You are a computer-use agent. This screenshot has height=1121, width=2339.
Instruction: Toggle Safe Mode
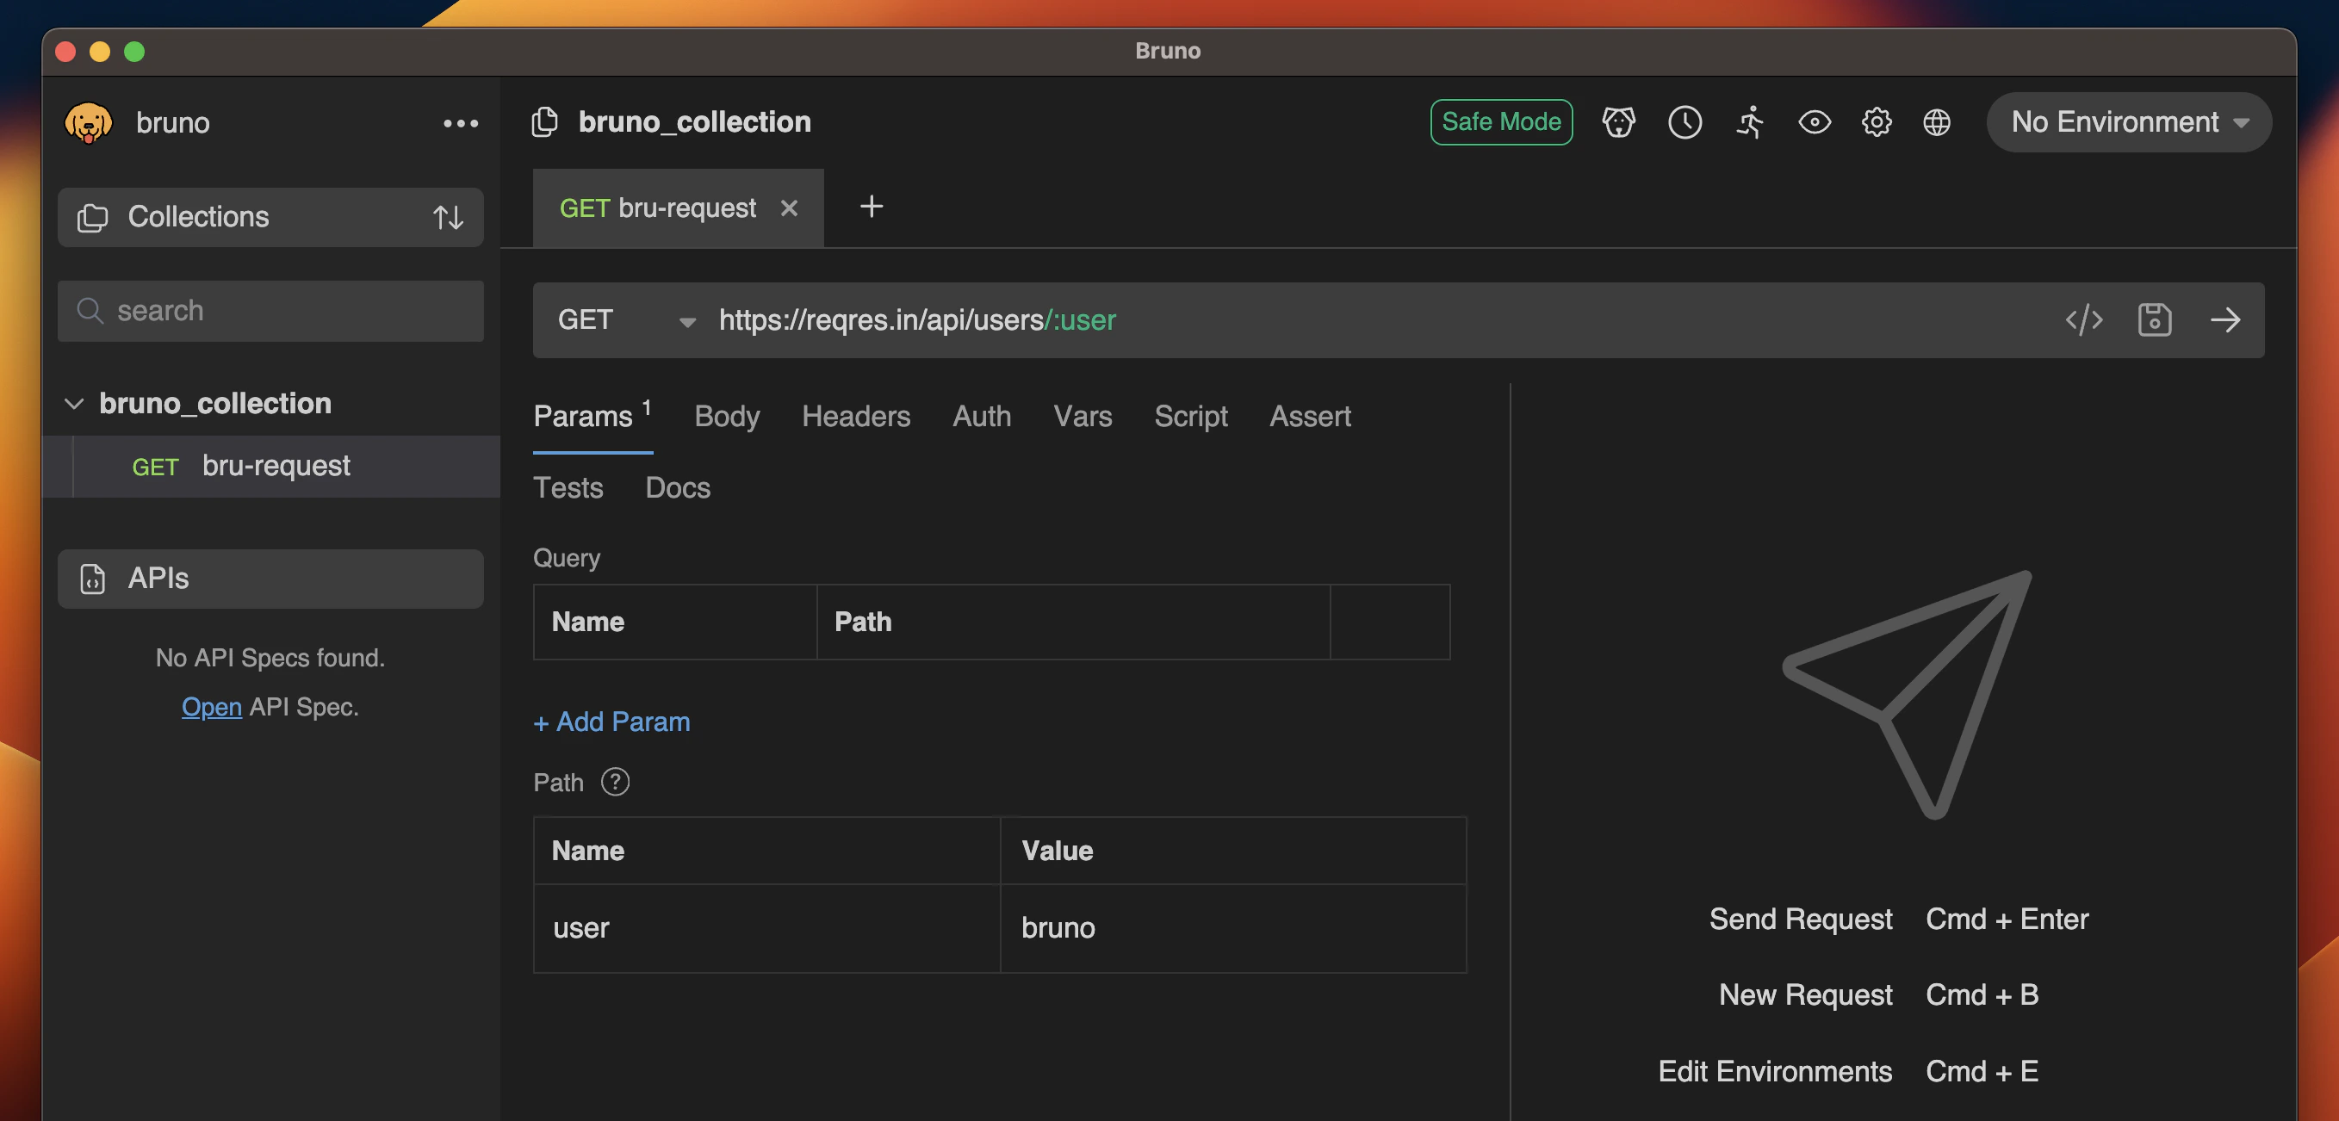coord(1501,121)
